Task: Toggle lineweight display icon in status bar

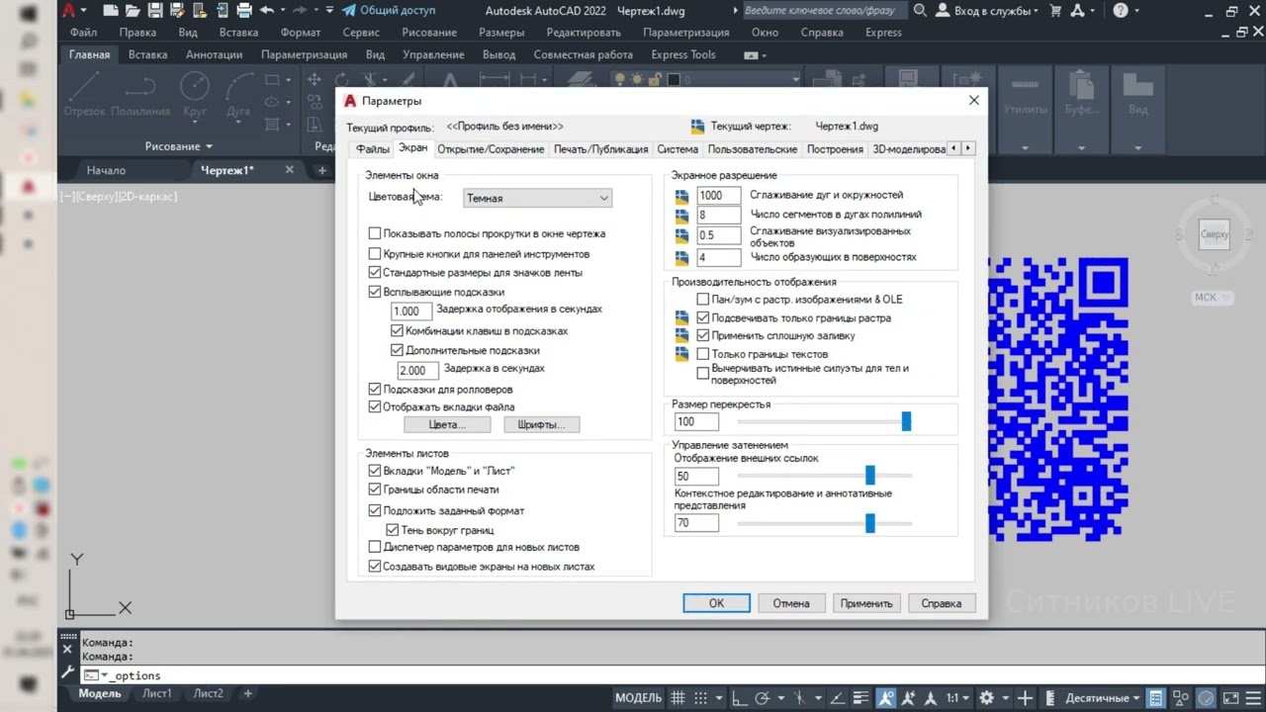Action: coord(861,697)
